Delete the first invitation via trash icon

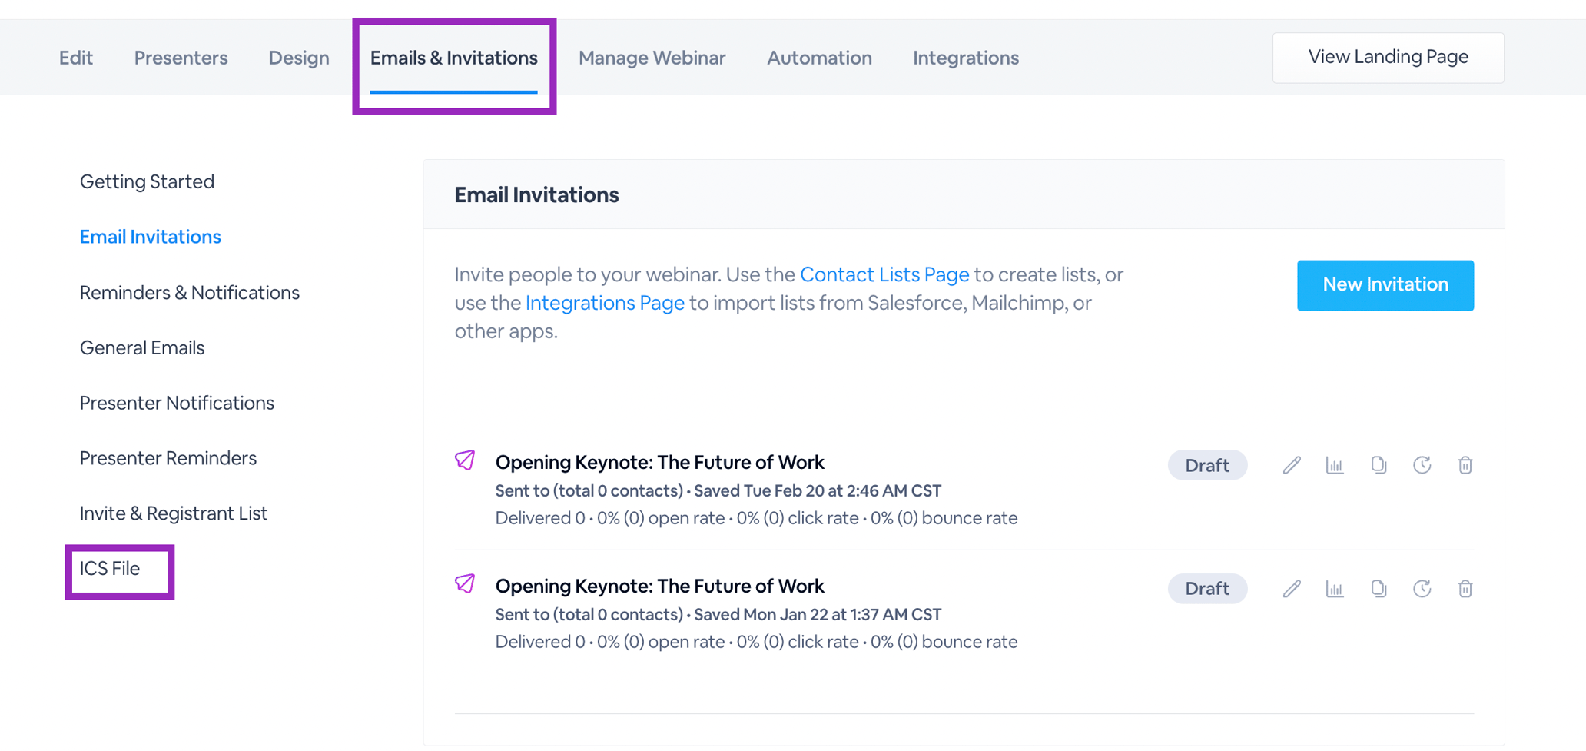pos(1465,465)
